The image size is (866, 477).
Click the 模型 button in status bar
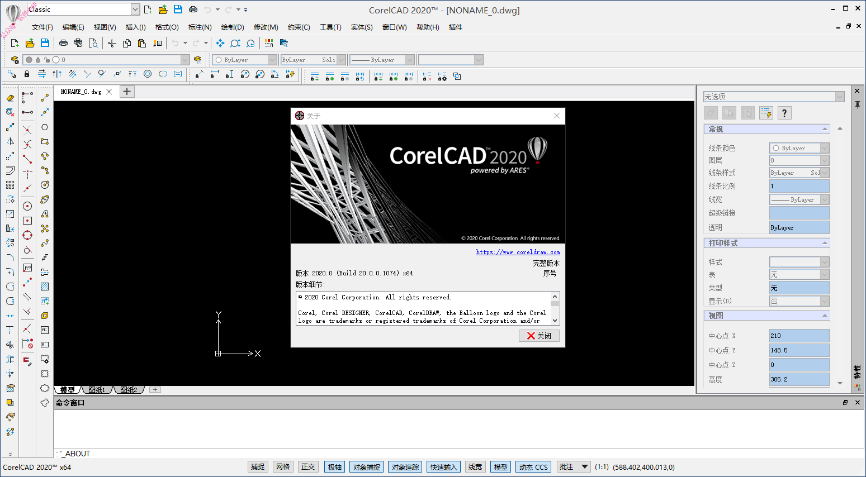pyautogui.click(x=501, y=467)
